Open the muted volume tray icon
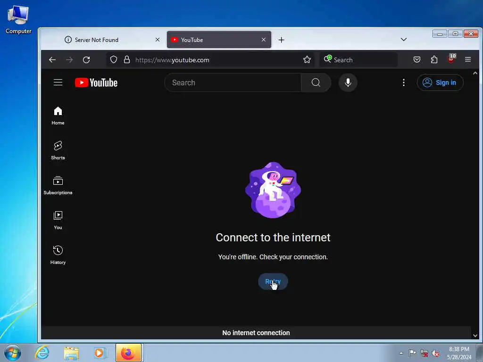 tap(435, 354)
